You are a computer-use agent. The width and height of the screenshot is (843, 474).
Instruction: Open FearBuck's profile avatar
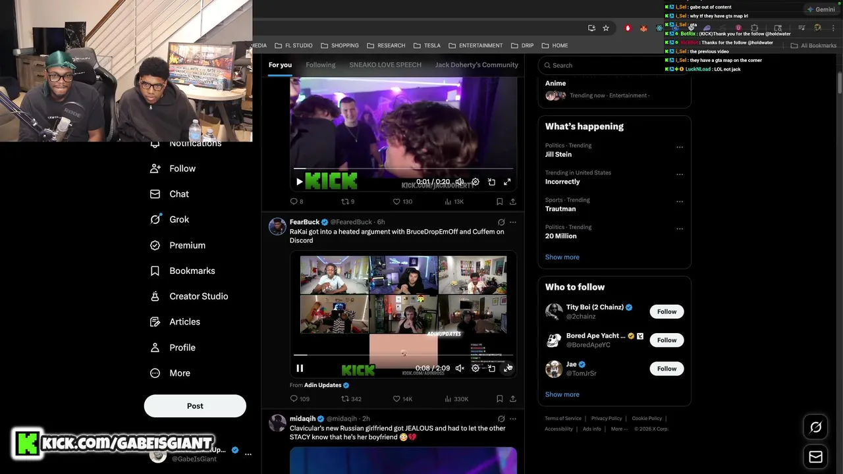[x=278, y=226]
